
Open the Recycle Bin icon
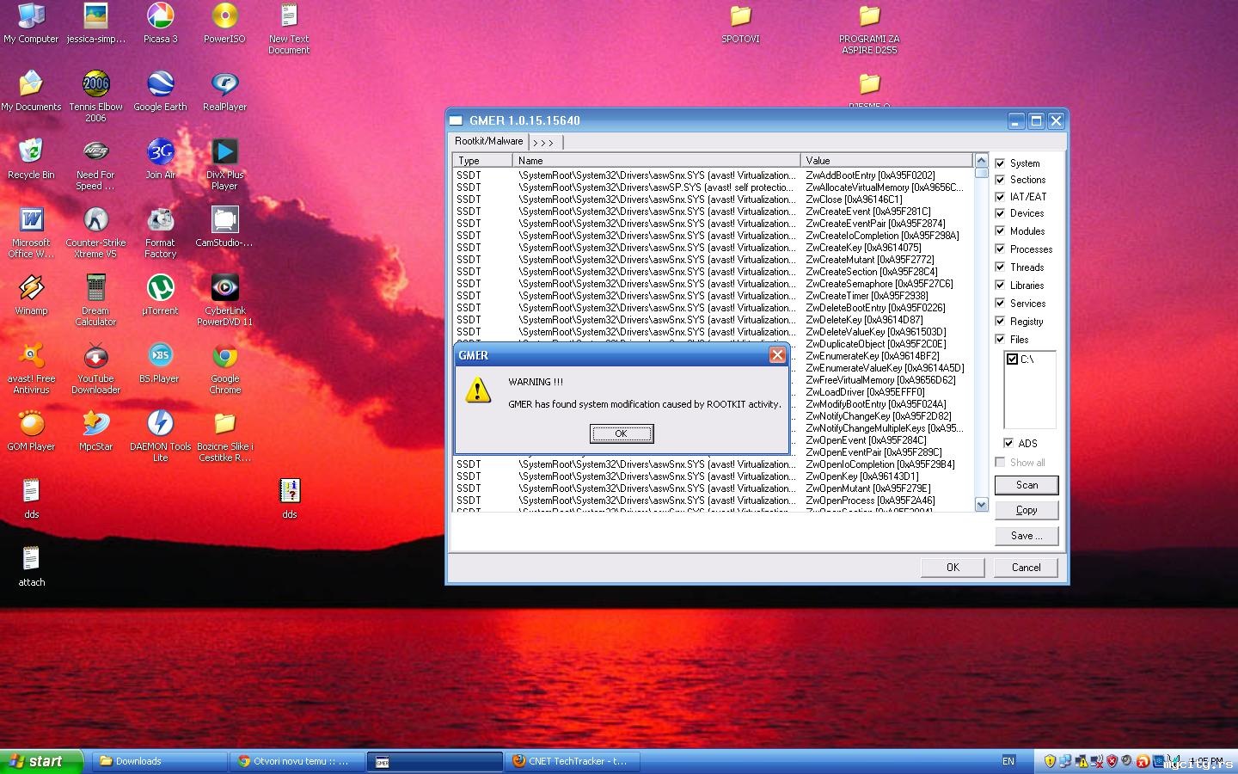[x=31, y=153]
